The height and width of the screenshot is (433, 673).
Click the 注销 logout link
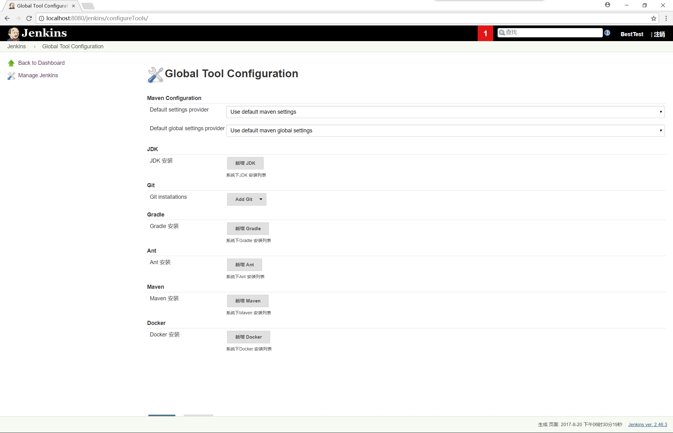[x=659, y=34]
